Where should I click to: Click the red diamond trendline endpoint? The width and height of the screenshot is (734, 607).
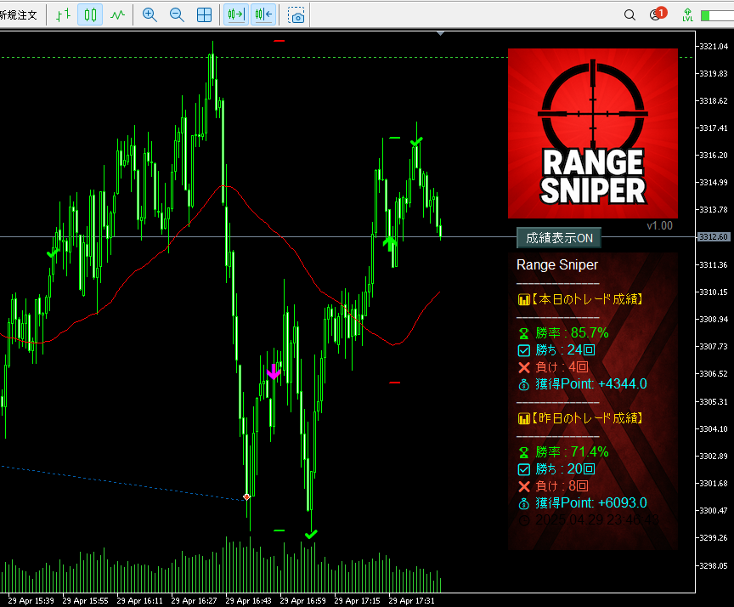246,497
